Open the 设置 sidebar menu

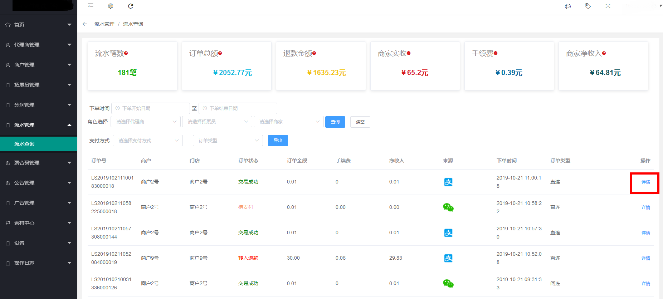coord(38,243)
